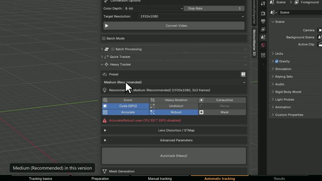Expand the Quick Tracker panel

[102, 57]
